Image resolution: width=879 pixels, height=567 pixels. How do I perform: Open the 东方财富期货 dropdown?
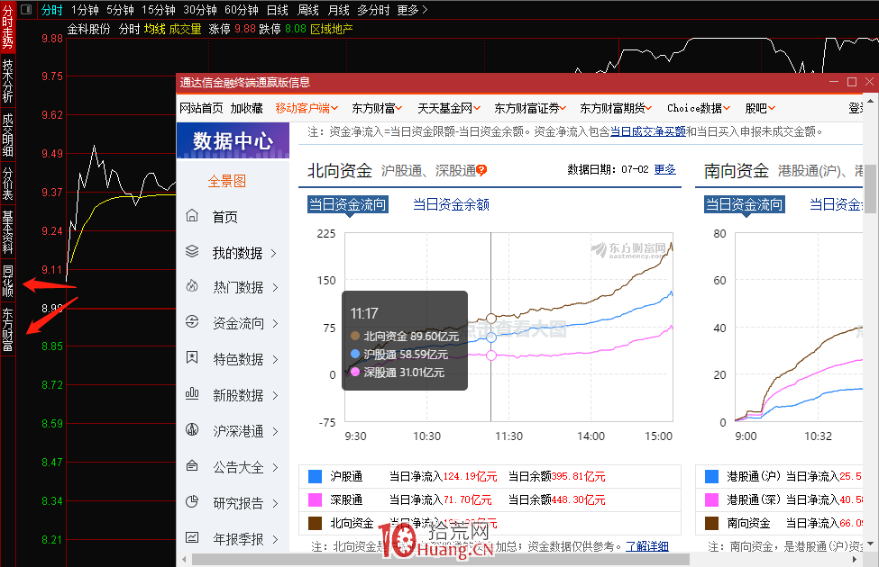point(616,108)
